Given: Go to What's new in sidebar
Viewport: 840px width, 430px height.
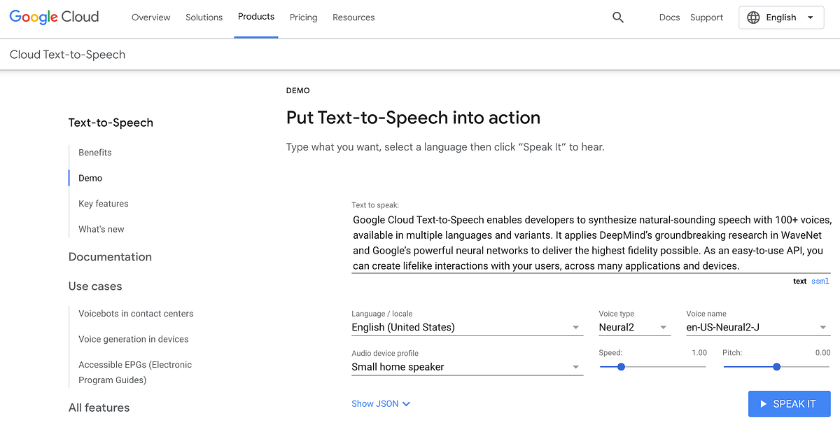Looking at the screenshot, I should tap(101, 229).
